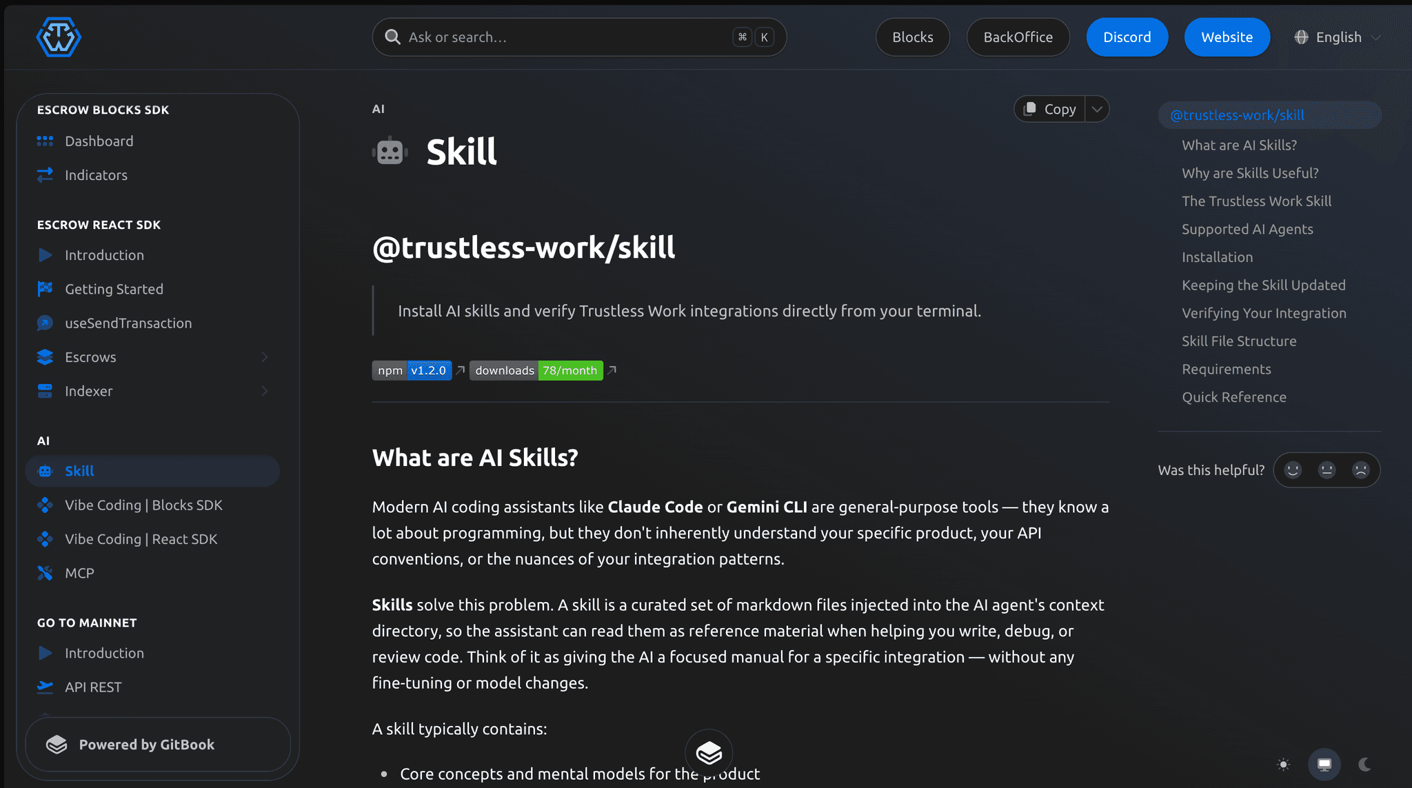Viewport: 1412px width, 788px height.
Task: Click the useSendTransaction icon
Action: 45,323
